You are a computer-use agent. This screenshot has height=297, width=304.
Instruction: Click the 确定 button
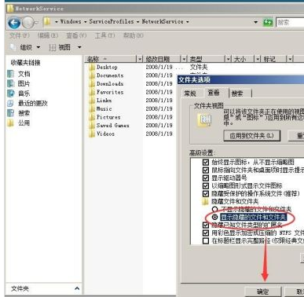point(262,291)
